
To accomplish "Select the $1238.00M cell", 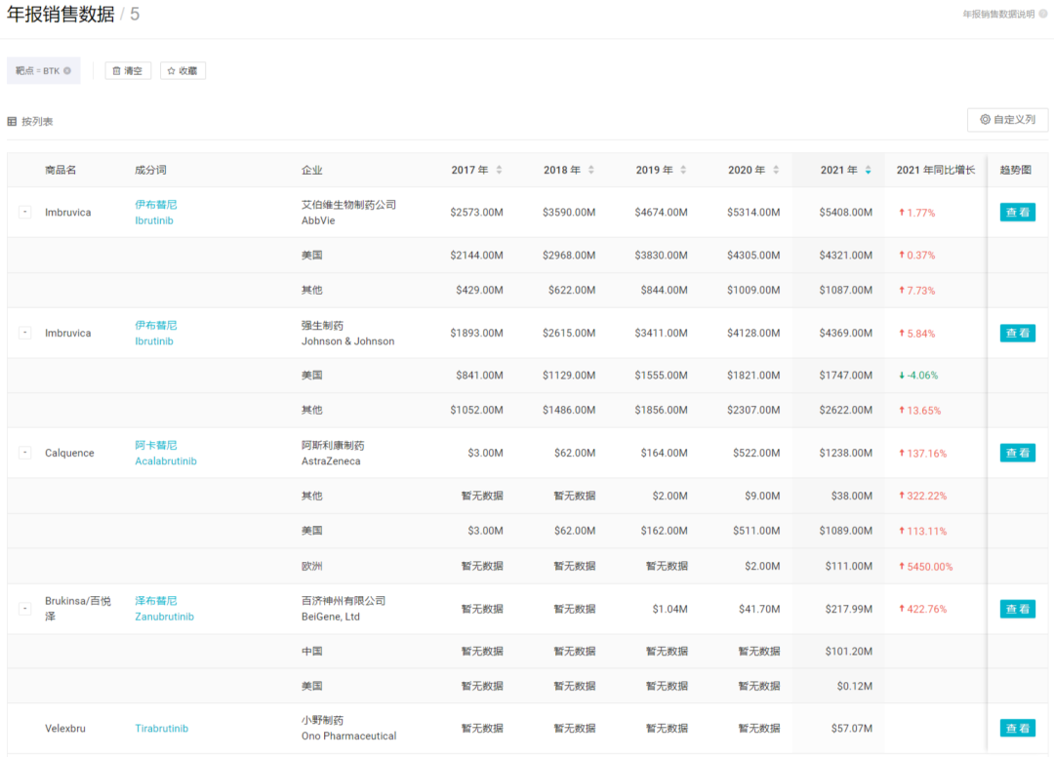I will coord(845,453).
